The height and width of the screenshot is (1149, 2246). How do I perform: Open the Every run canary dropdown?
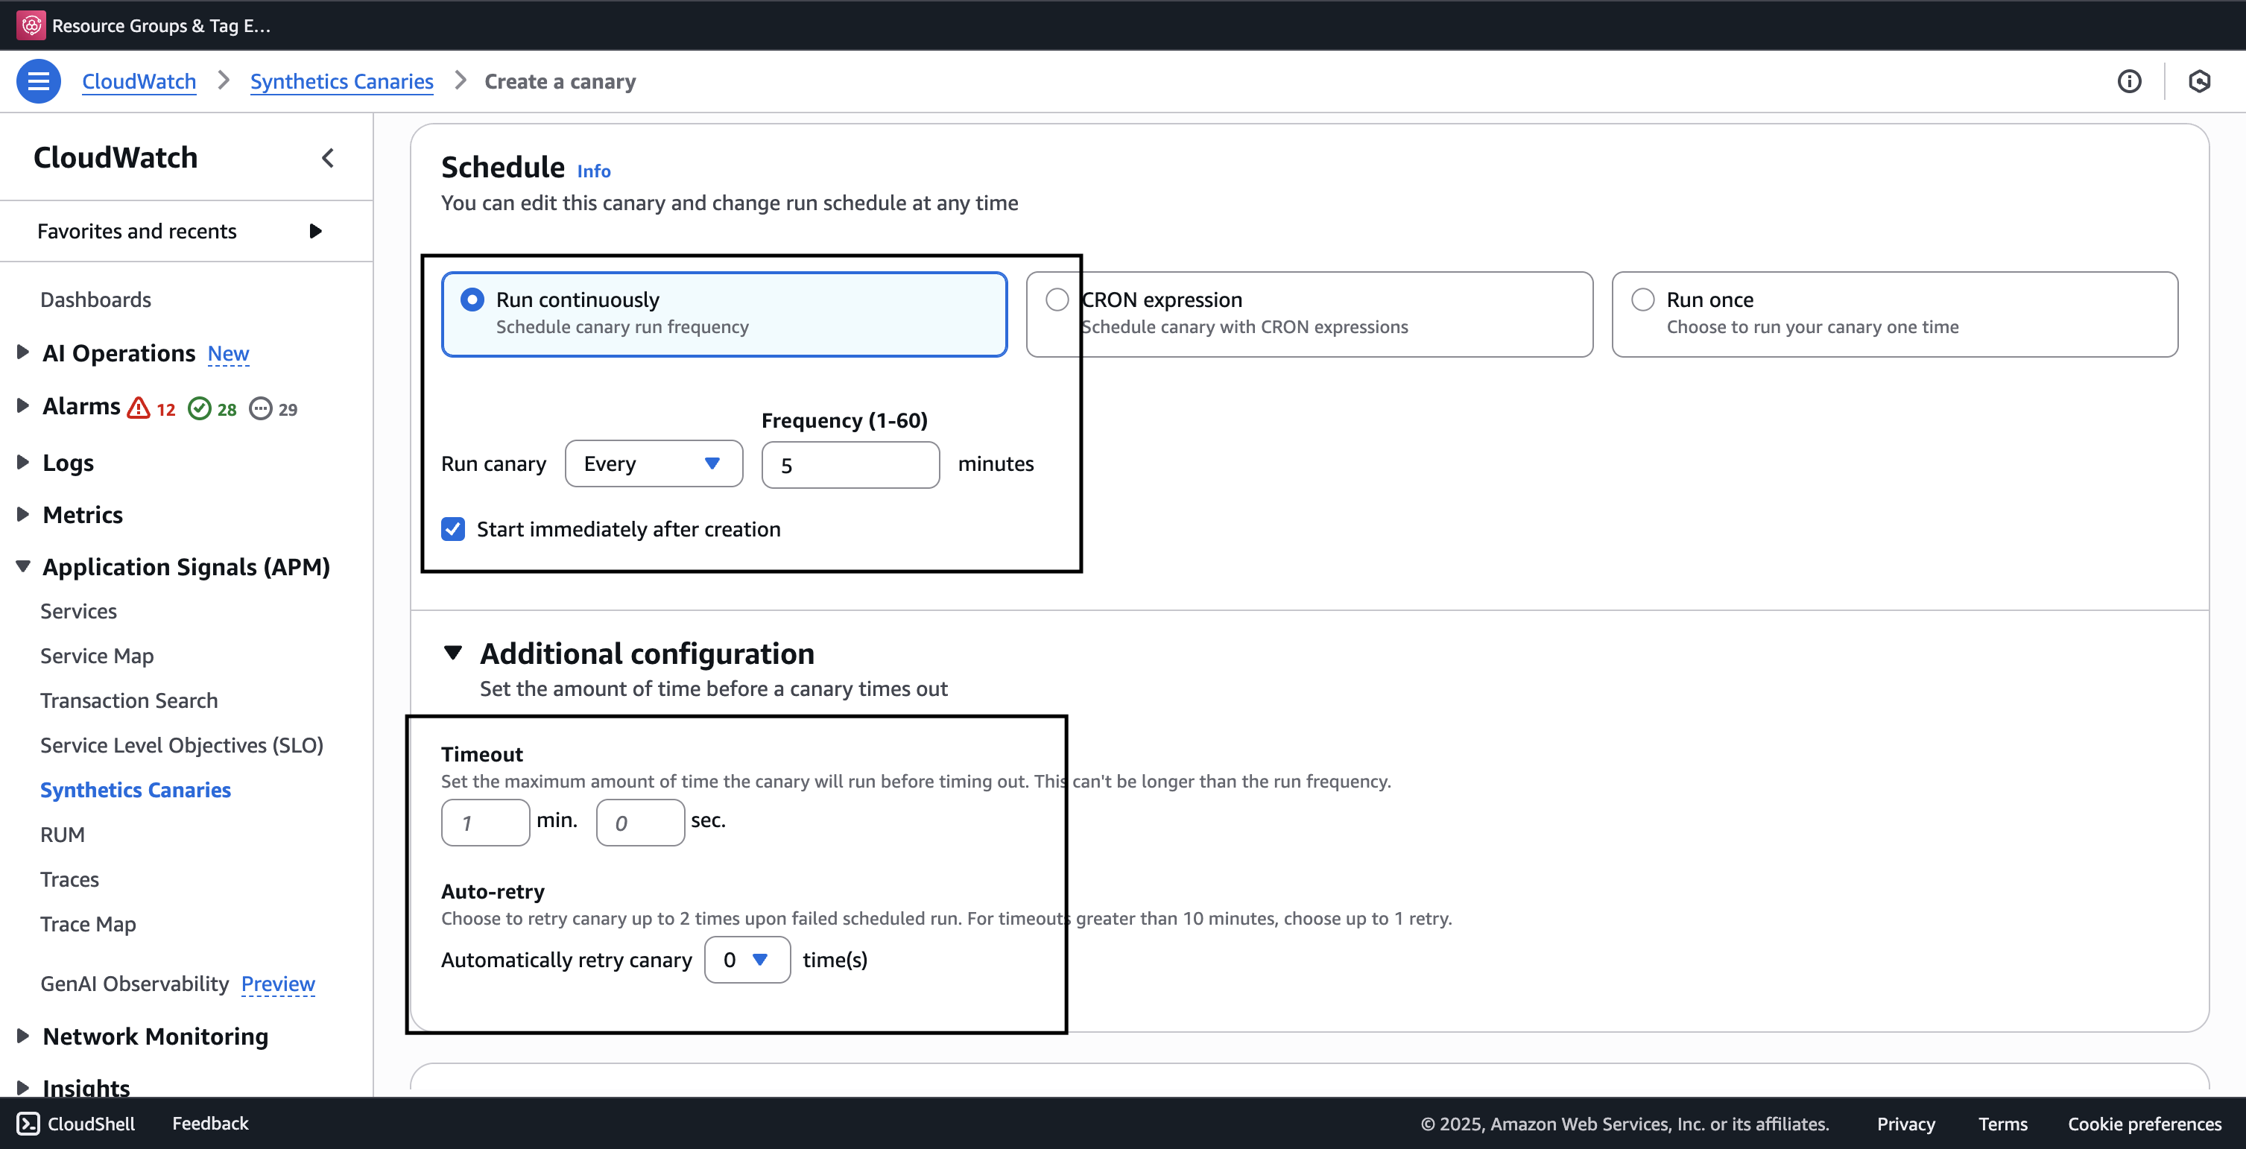click(x=654, y=463)
